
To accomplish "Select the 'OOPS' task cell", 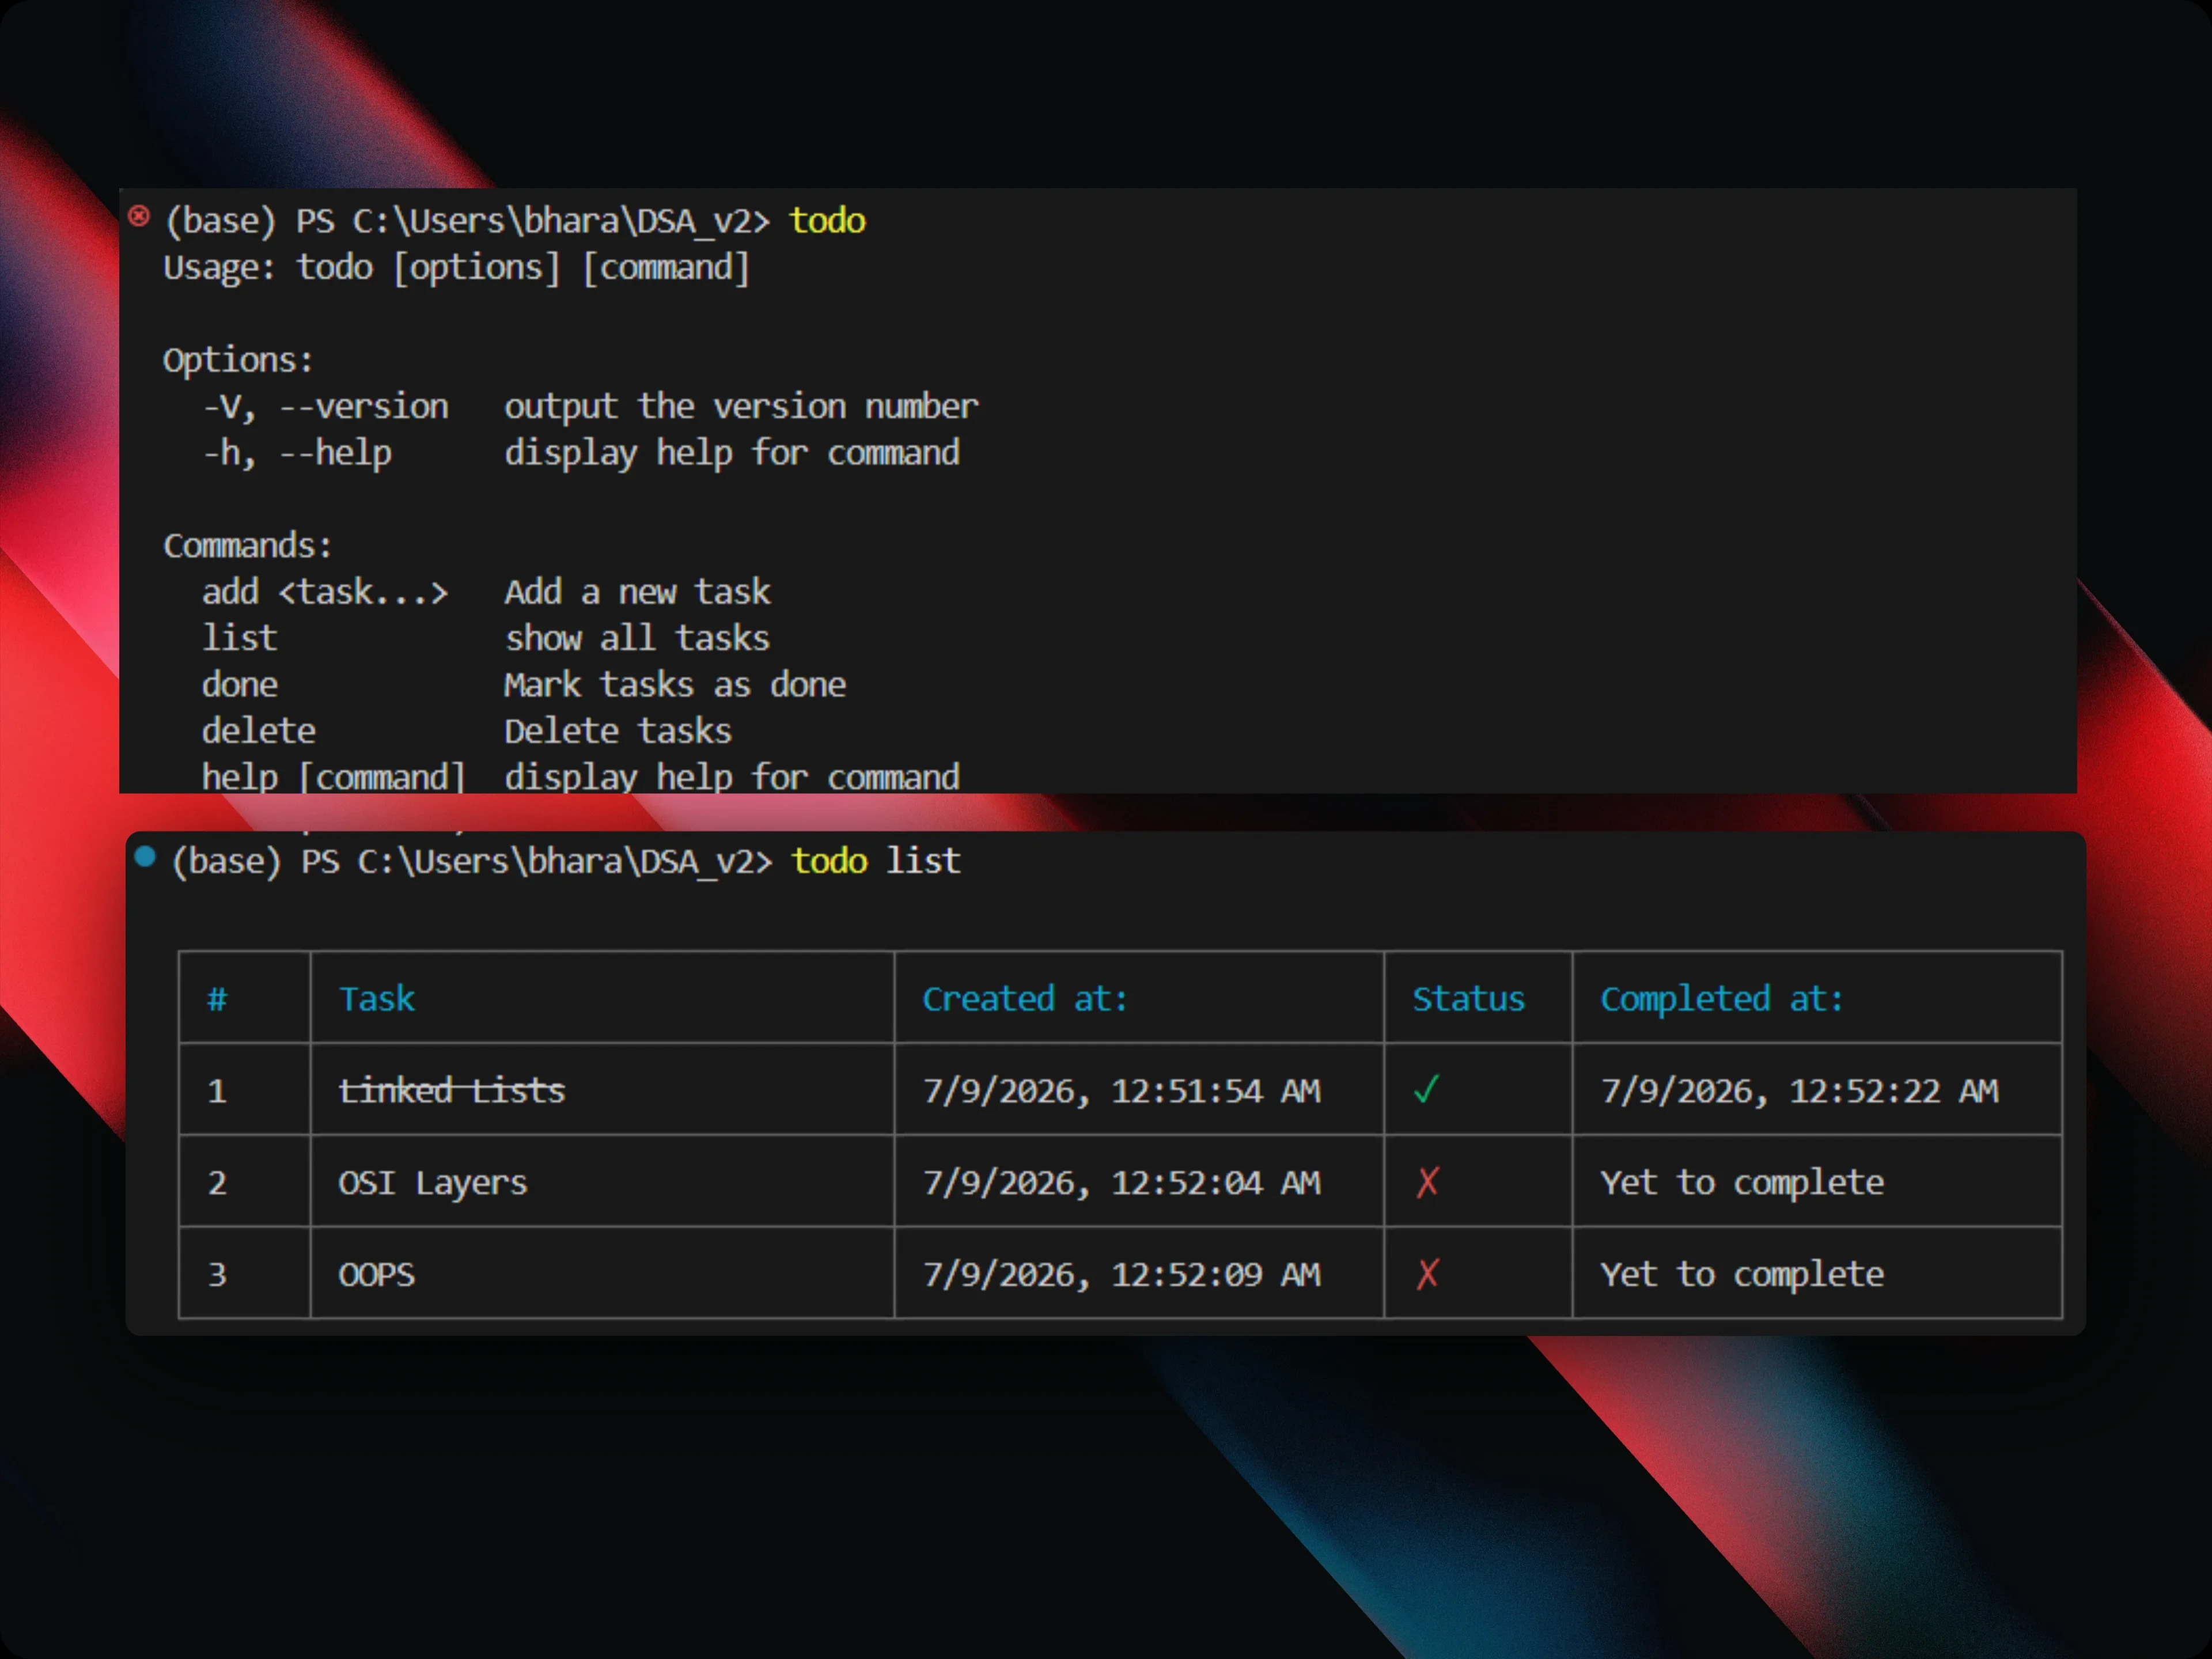I will (x=602, y=1274).
